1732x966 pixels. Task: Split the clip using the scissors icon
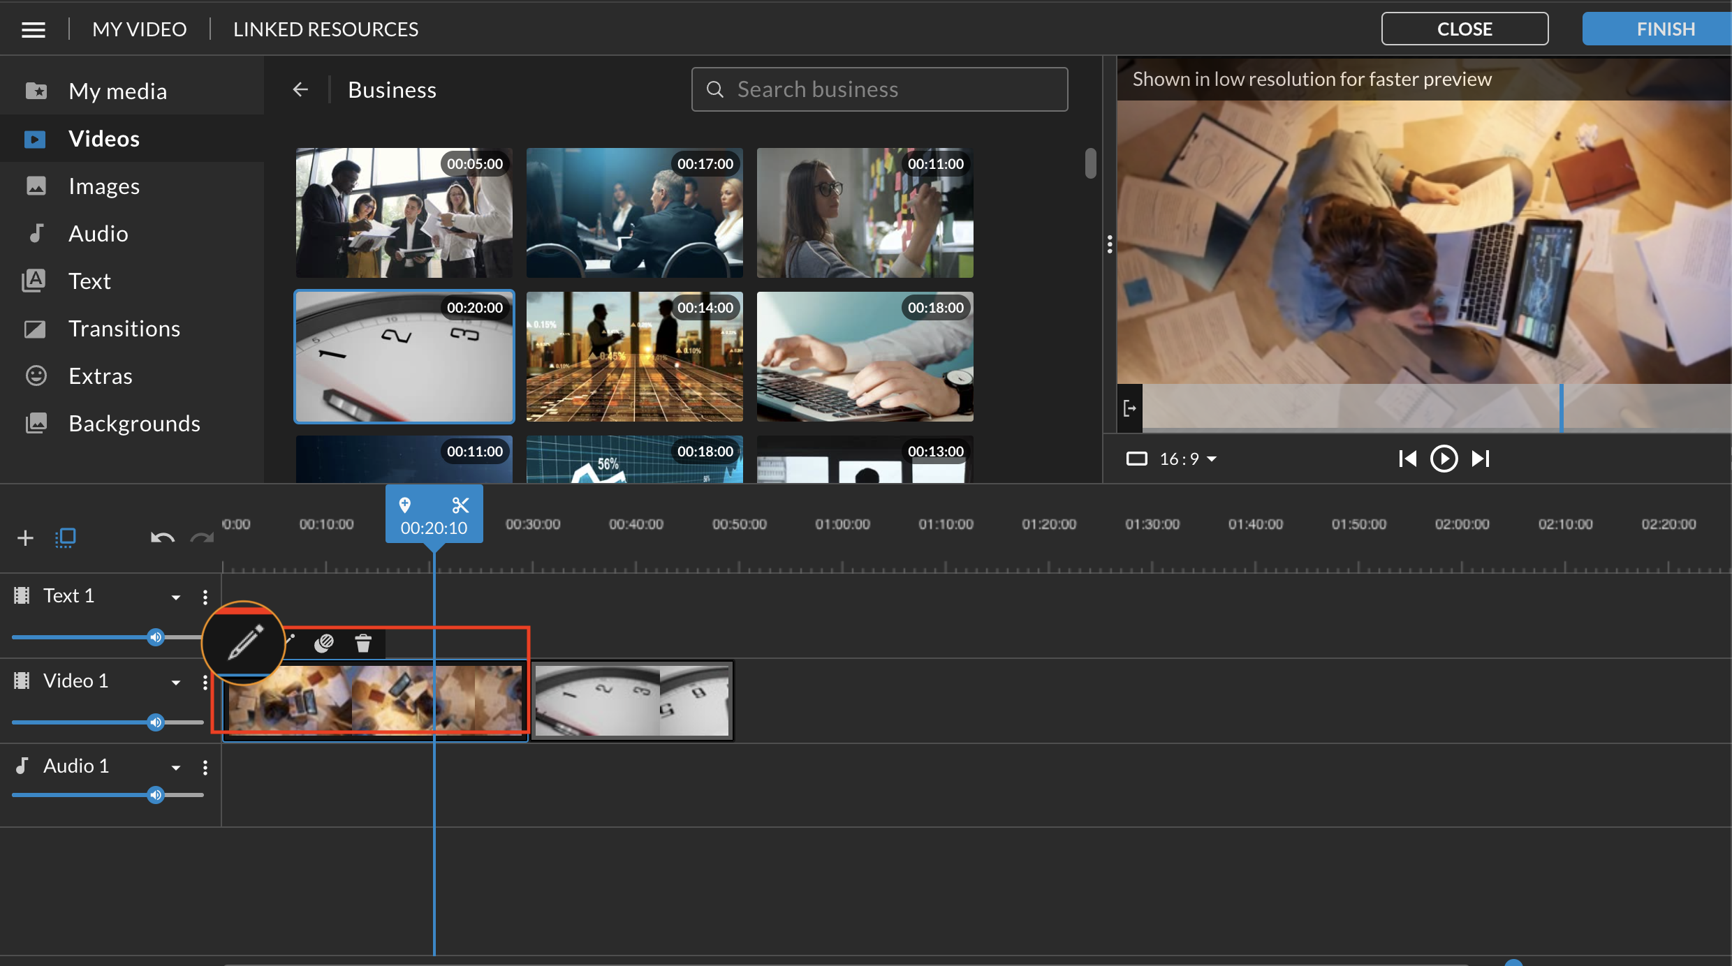(461, 505)
